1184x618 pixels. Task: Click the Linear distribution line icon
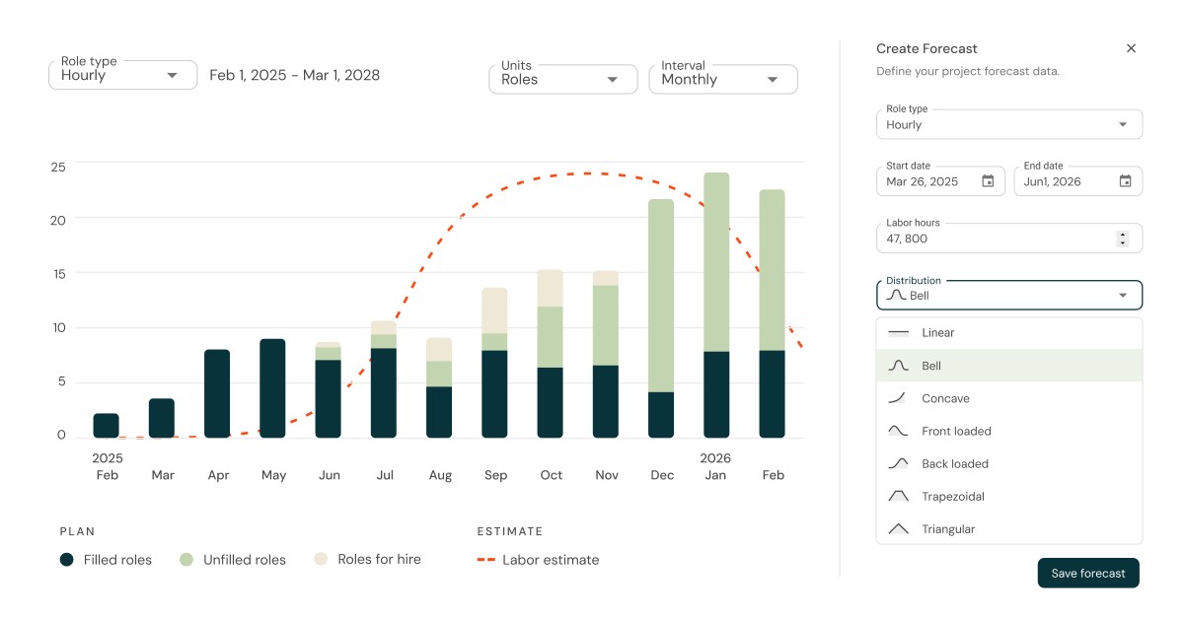[898, 333]
